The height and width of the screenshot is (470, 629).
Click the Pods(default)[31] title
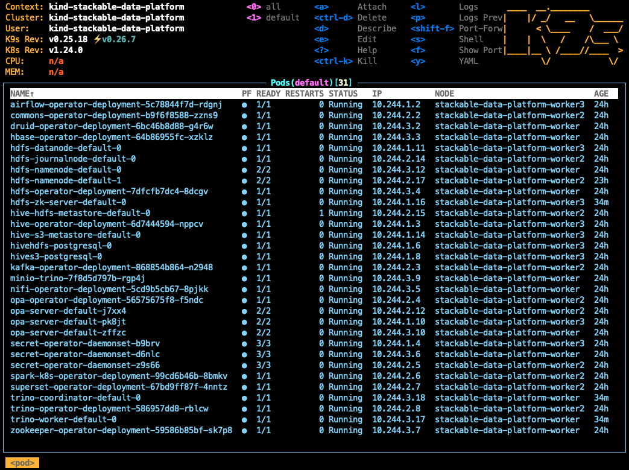[311, 83]
